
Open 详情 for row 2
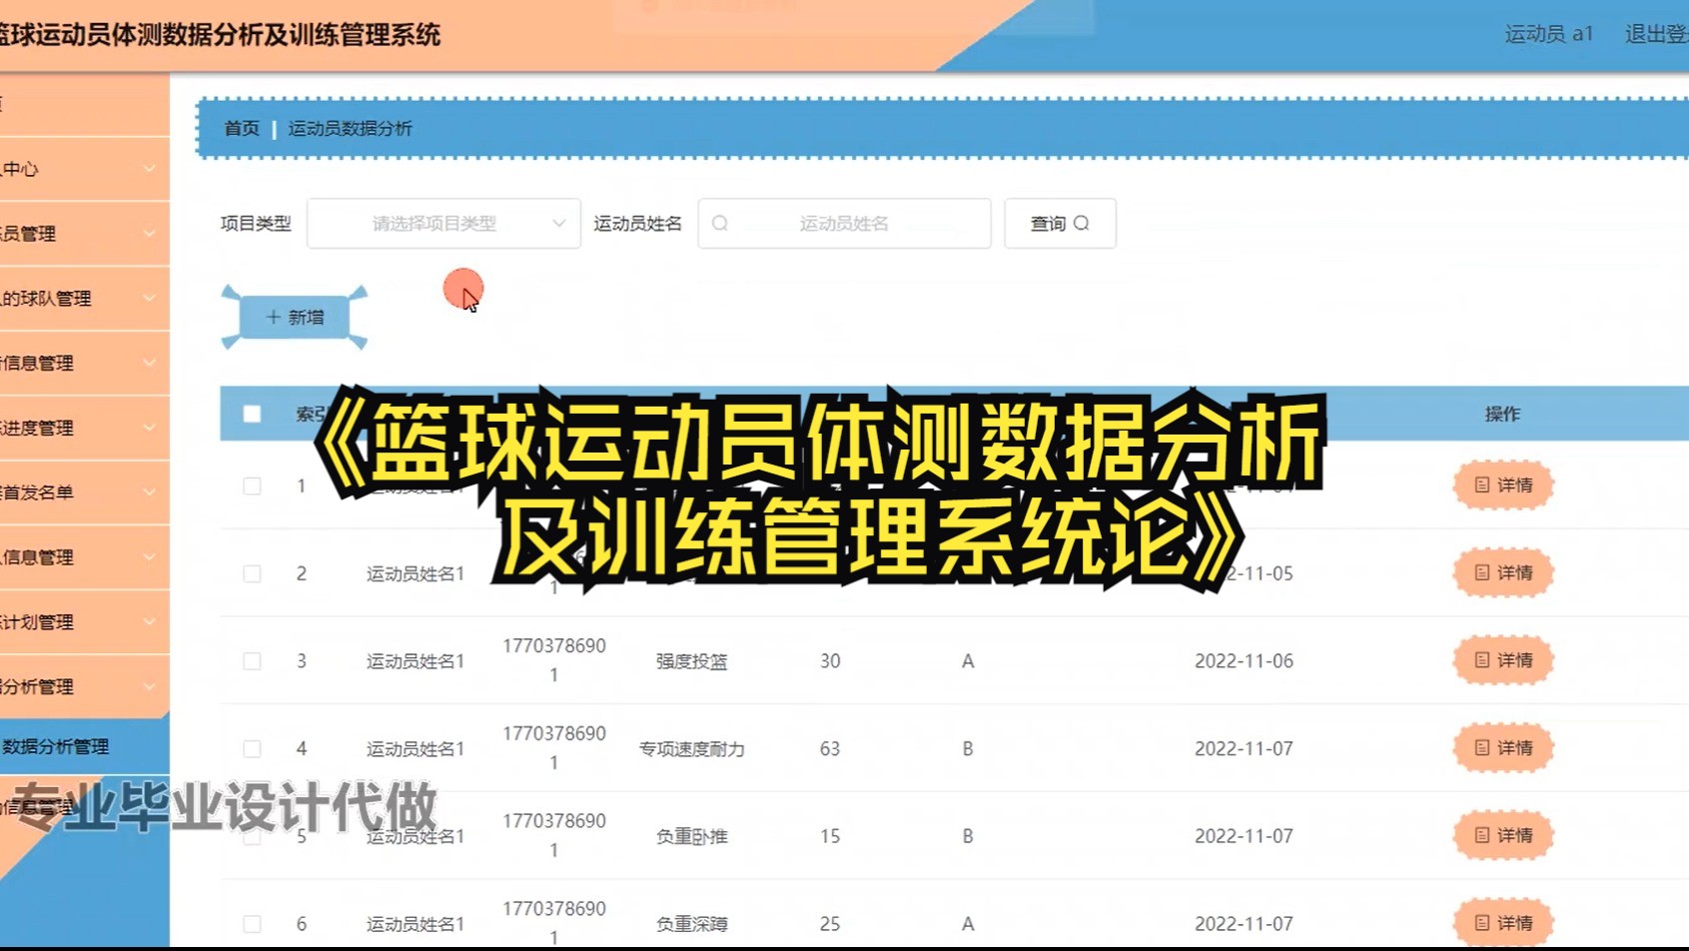[x=1503, y=573]
